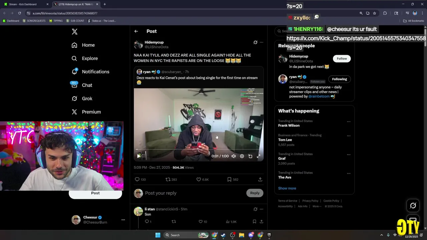Open more options for Tom Lee trend
Image resolution: width=427 pixels, height=240 pixels.
click(349, 136)
